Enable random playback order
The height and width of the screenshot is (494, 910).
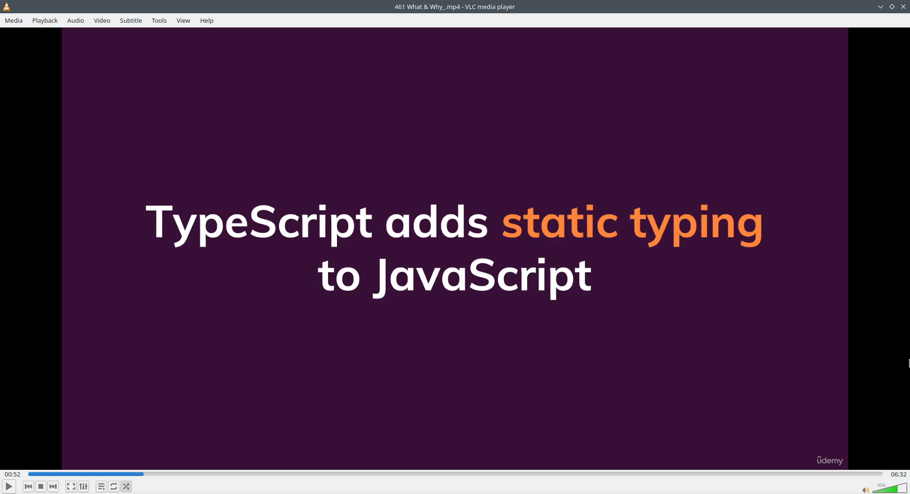coord(126,486)
